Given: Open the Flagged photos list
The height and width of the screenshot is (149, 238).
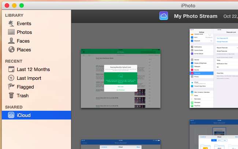Looking at the screenshot, I should [x=36, y=87].
